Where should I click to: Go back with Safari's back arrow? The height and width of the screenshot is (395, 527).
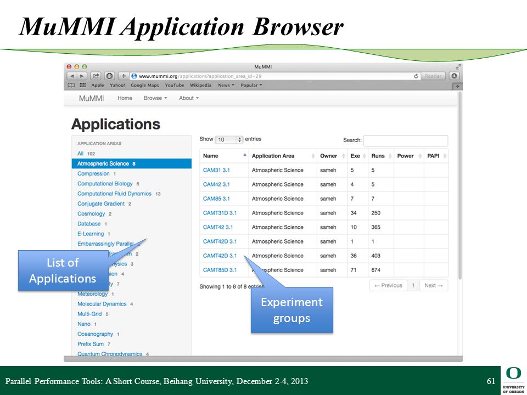(x=72, y=76)
